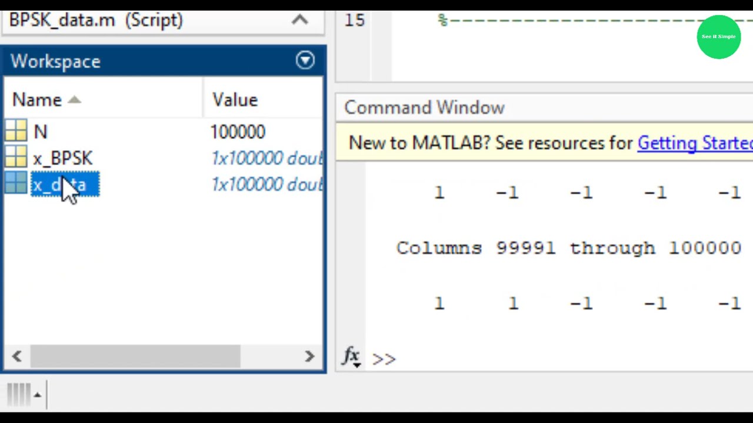
Task: Click the Command Window title bar
Action: click(544, 108)
